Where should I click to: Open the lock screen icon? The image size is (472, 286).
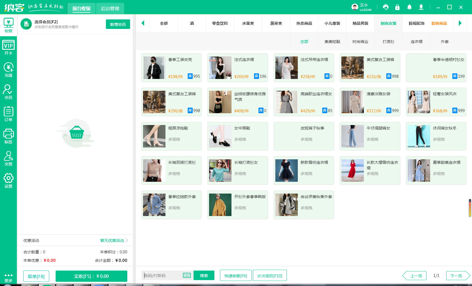tap(398, 7)
